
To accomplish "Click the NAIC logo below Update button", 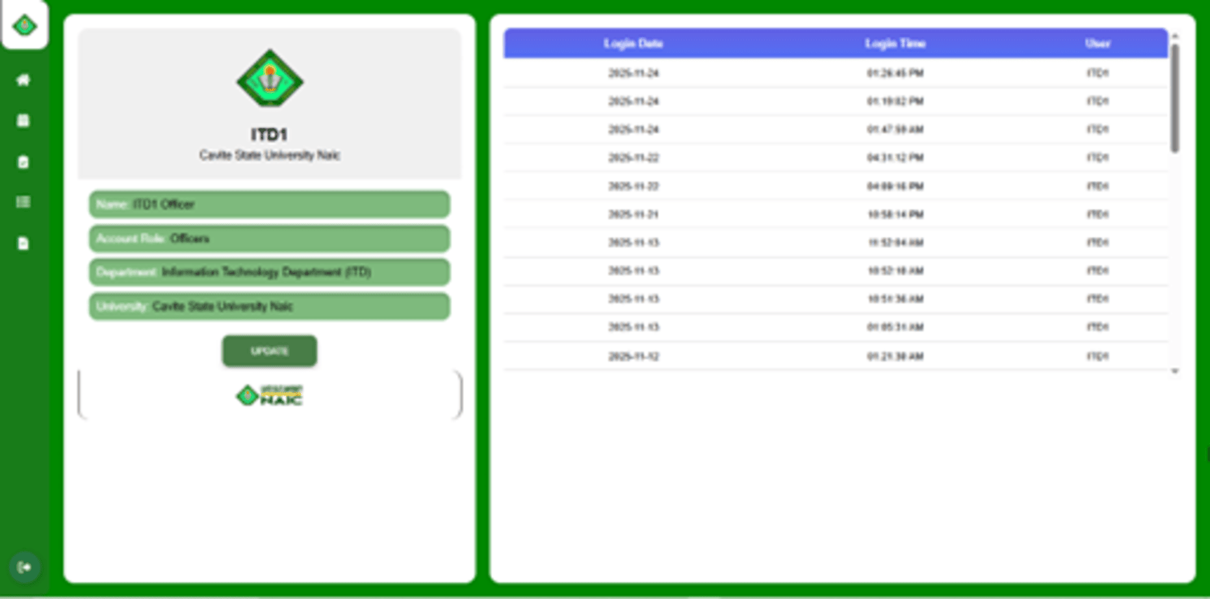I will point(269,395).
